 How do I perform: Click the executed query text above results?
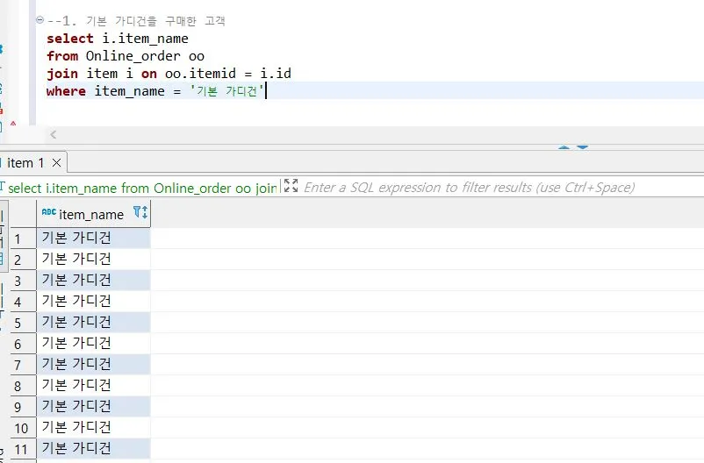point(142,188)
